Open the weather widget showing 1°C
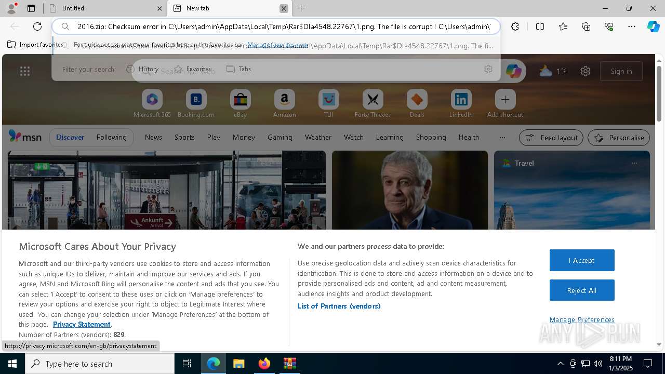The width and height of the screenshot is (665, 374). (x=553, y=71)
